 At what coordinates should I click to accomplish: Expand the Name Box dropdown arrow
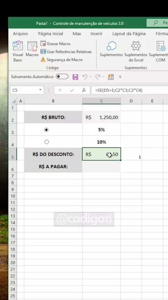click(x=40, y=90)
